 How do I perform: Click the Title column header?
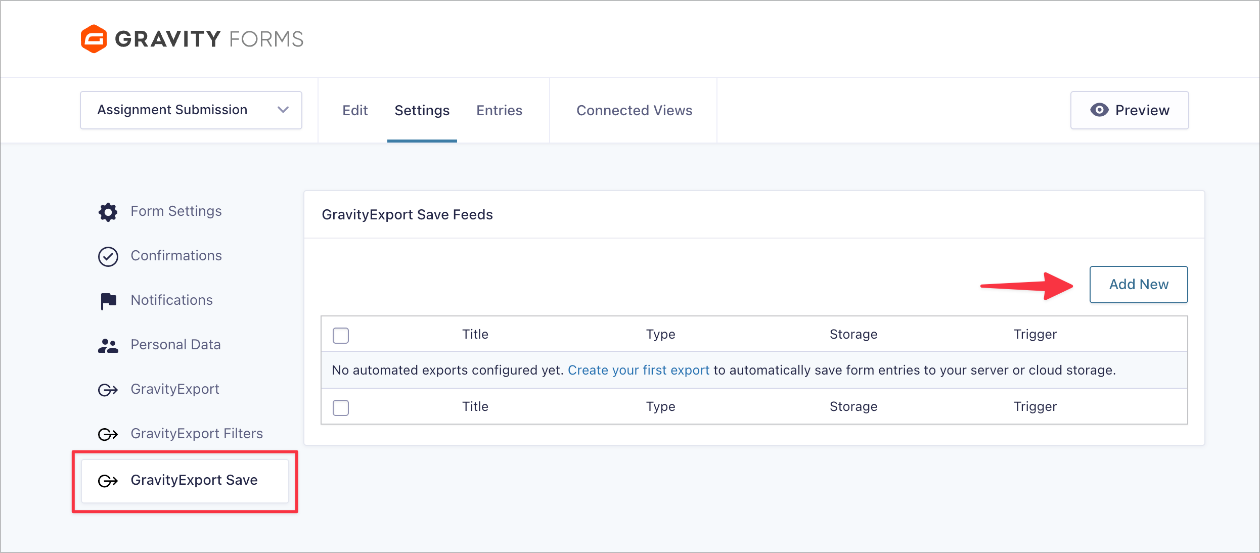coord(475,334)
